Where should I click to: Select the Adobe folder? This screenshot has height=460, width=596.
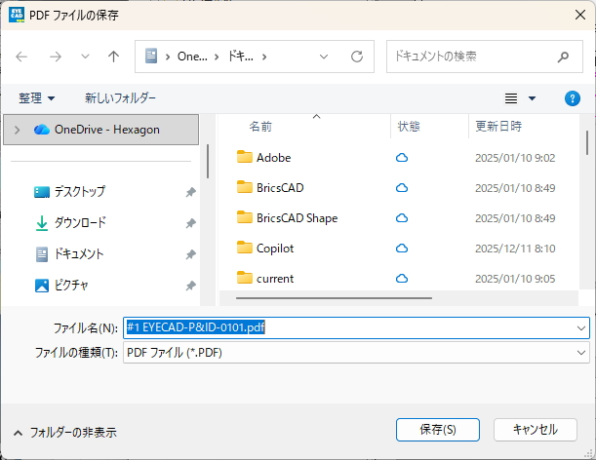pyautogui.click(x=273, y=157)
